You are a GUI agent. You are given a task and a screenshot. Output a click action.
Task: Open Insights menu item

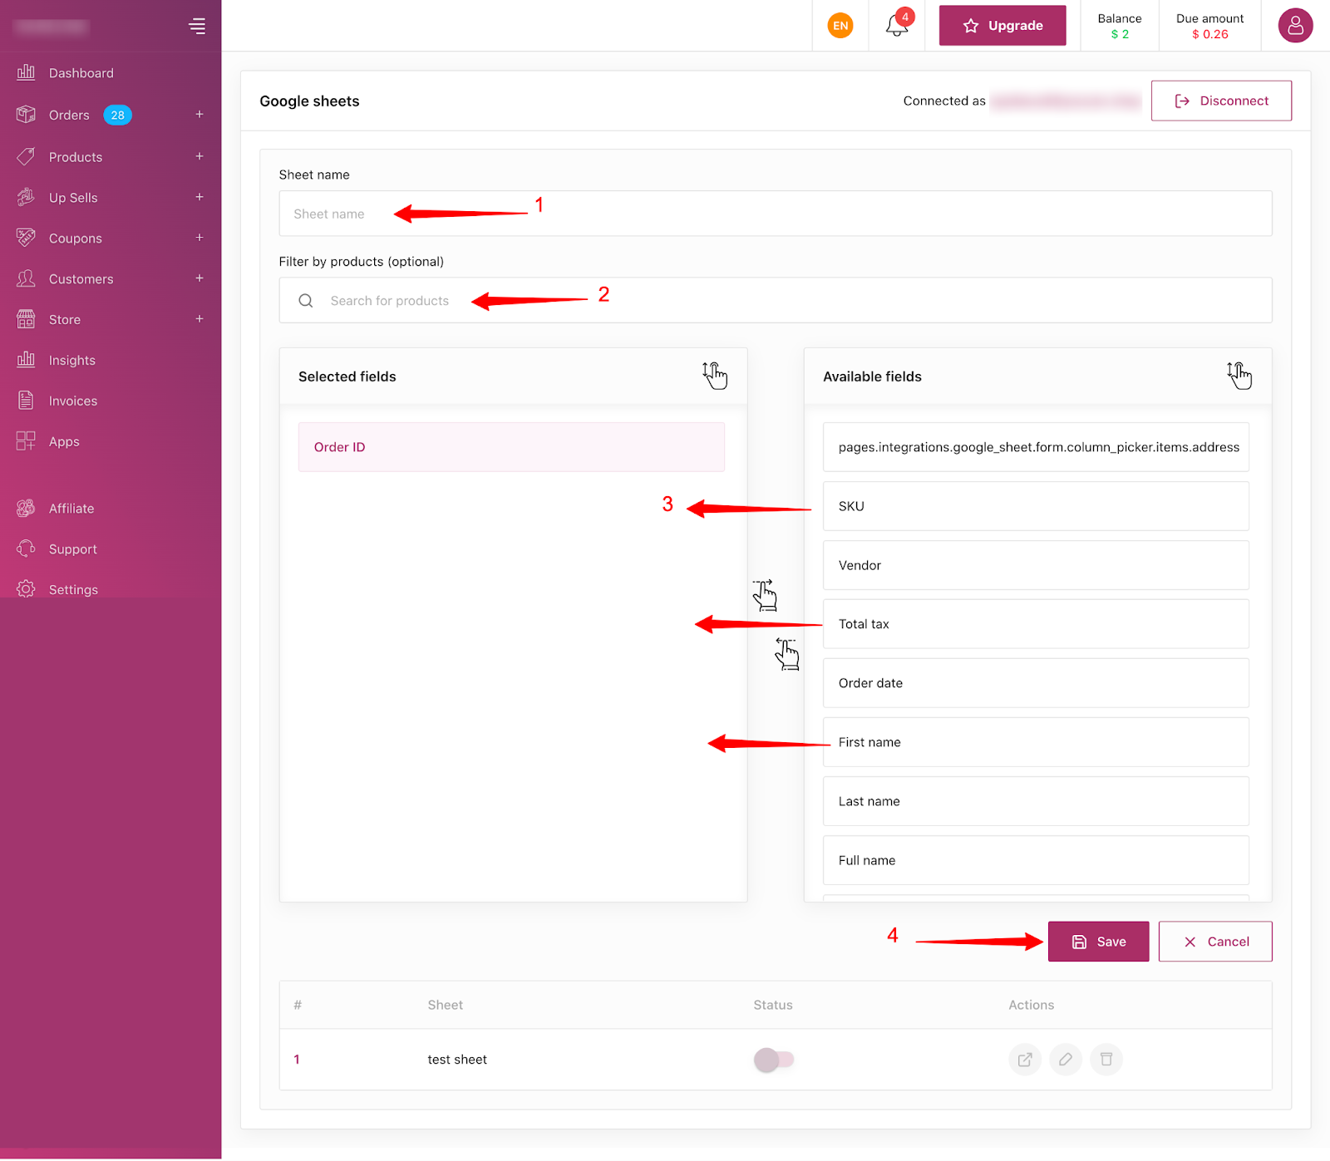(x=72, y=361)
